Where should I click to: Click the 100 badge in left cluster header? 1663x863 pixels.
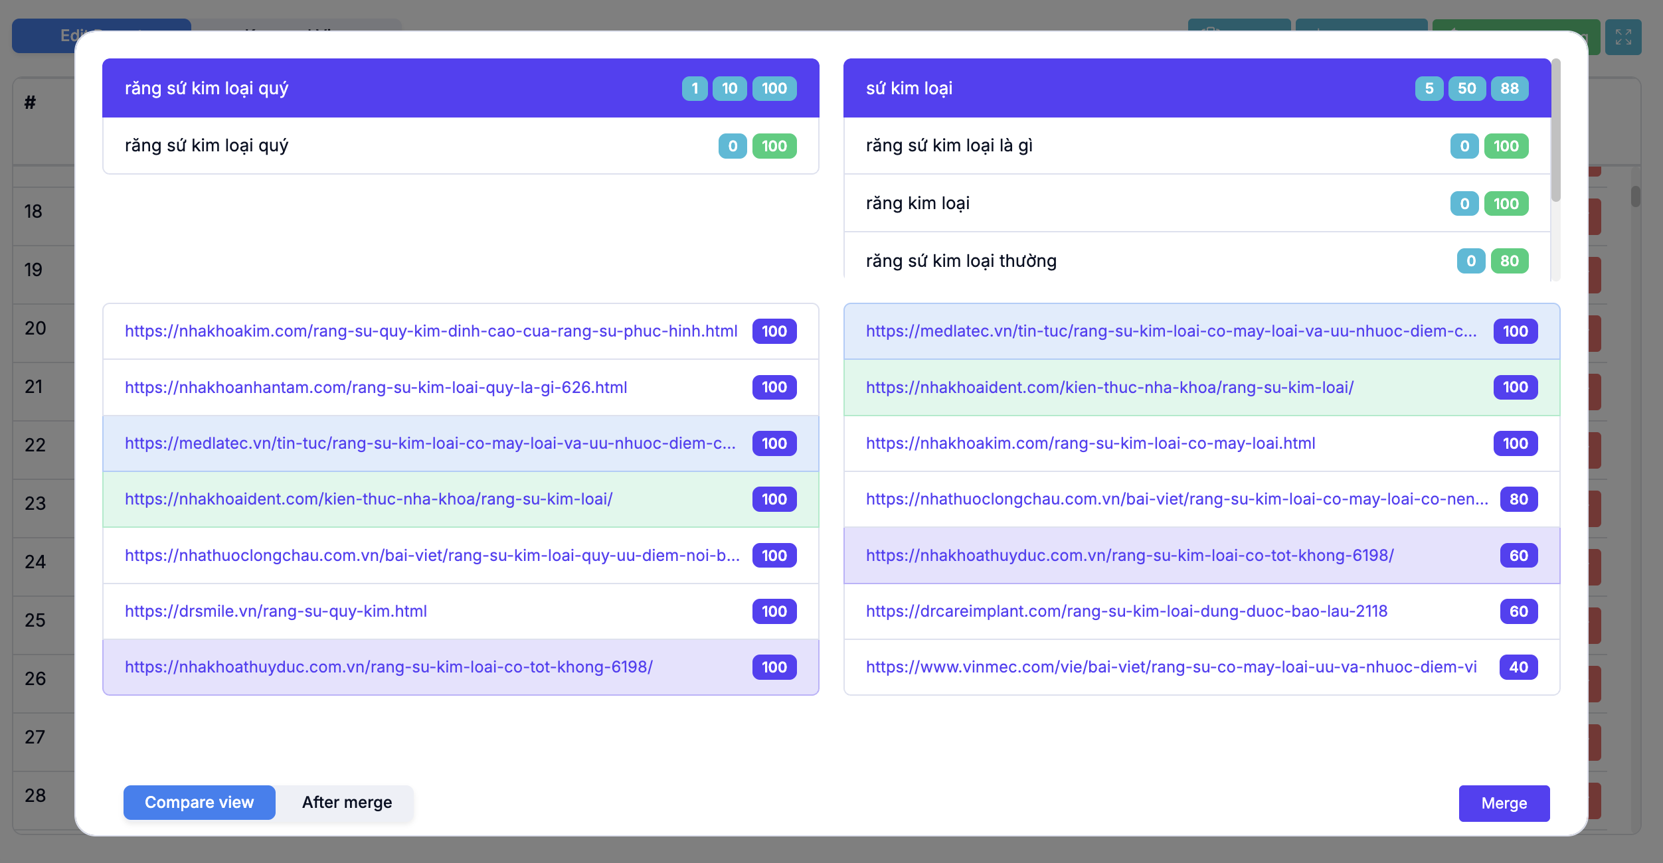click(x=774, y=88)
